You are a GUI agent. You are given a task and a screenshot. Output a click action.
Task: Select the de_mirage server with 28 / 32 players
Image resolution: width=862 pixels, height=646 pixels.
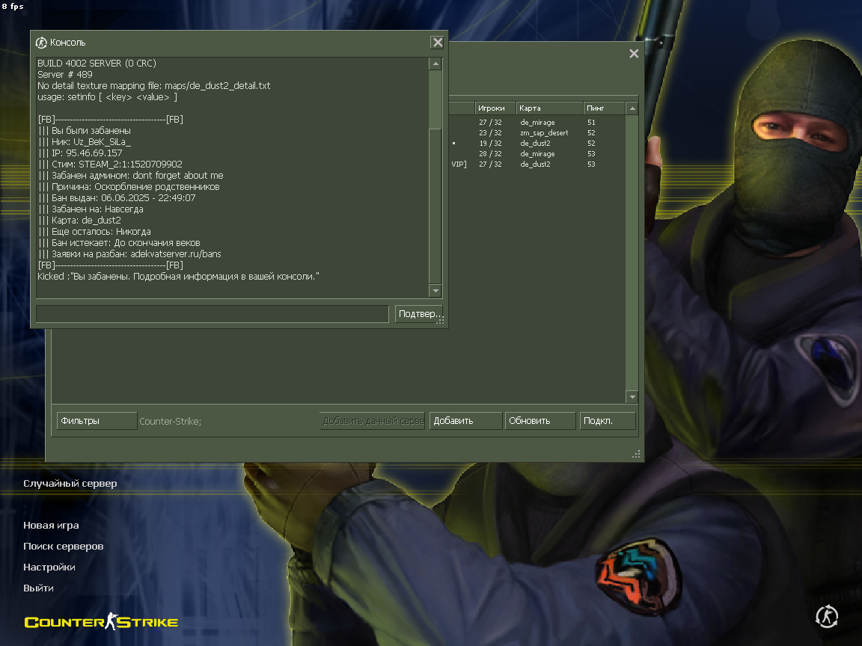coord(537,154)
